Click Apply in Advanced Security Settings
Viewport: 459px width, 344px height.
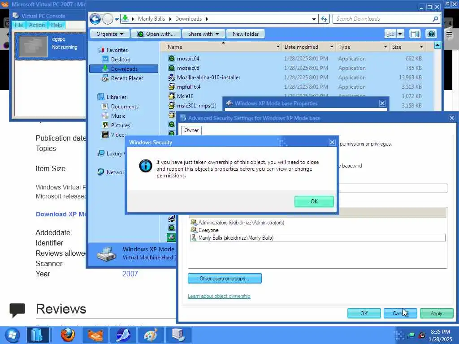point(437,313)
